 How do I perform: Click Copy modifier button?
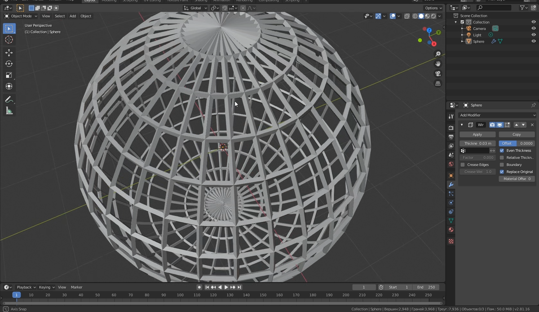(x=517, y=134)
